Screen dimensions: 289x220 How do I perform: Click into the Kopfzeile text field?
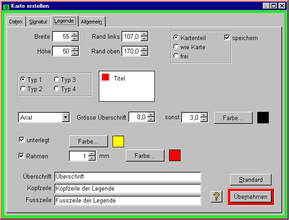[127, 189]
